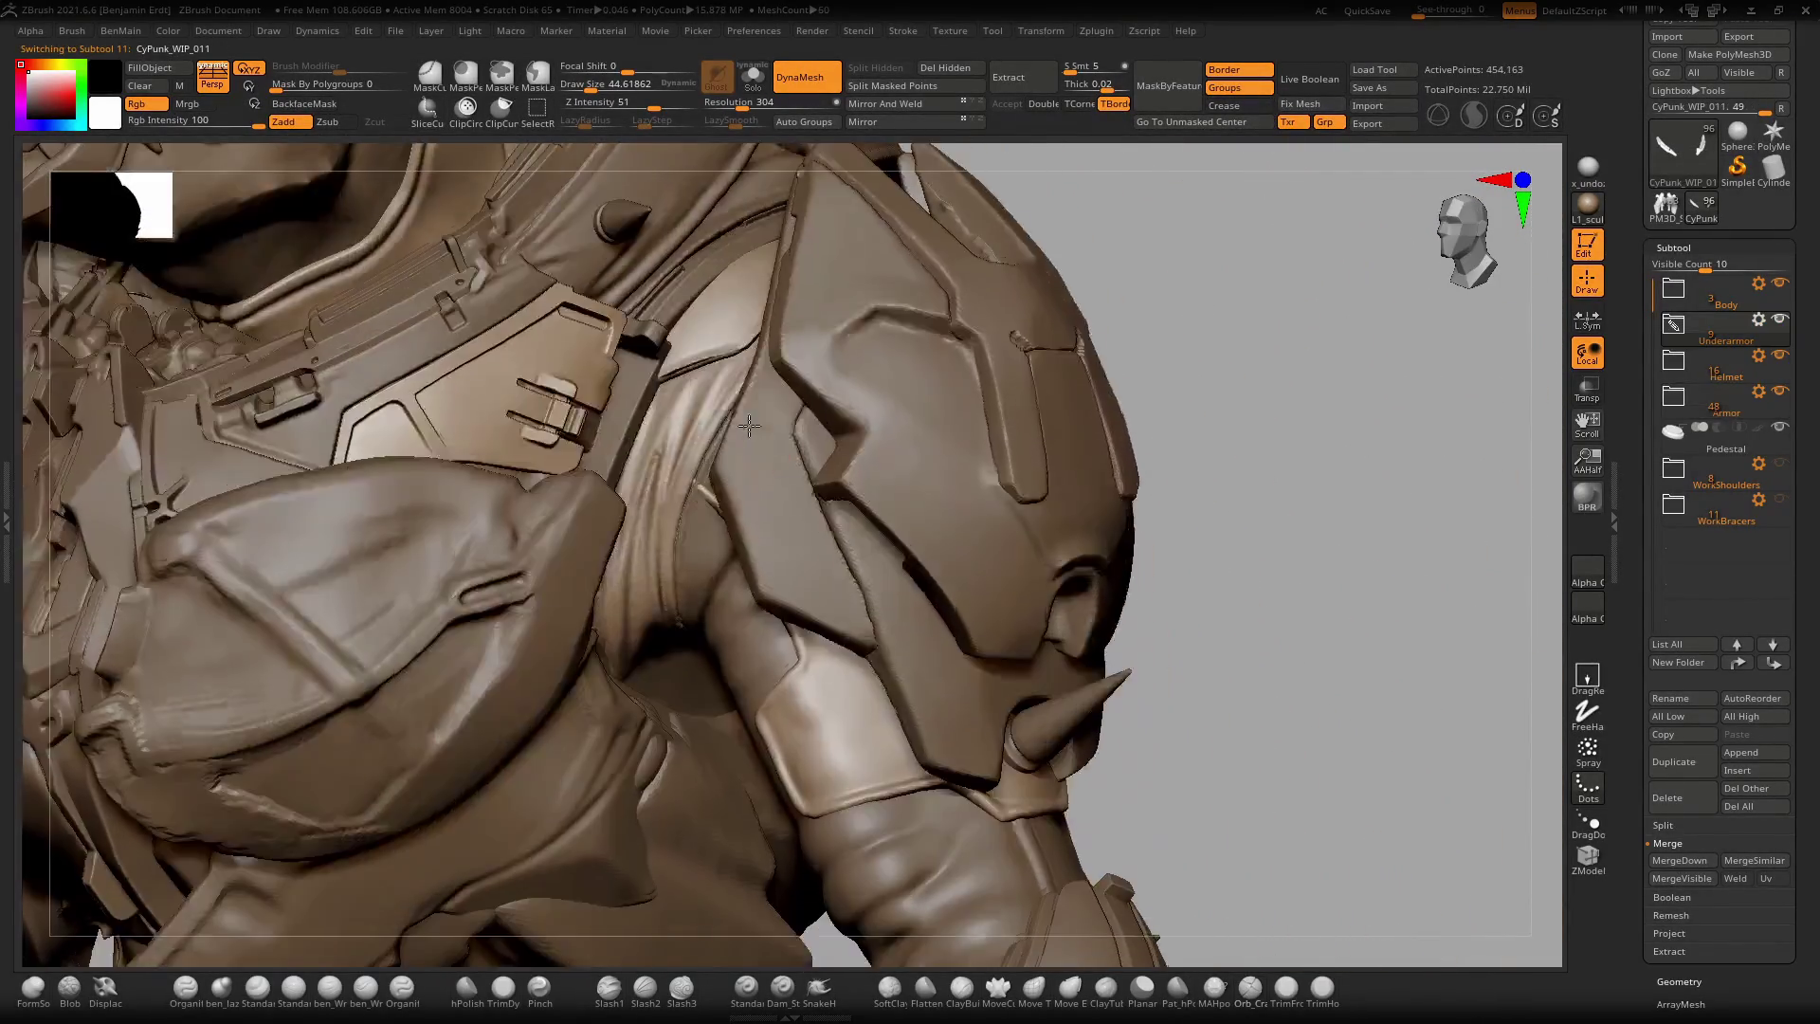Image resolution: width=1820 pixels, height=1024 pixels.
Task: Pick the Slash1 brush
Action: (610, 992)
